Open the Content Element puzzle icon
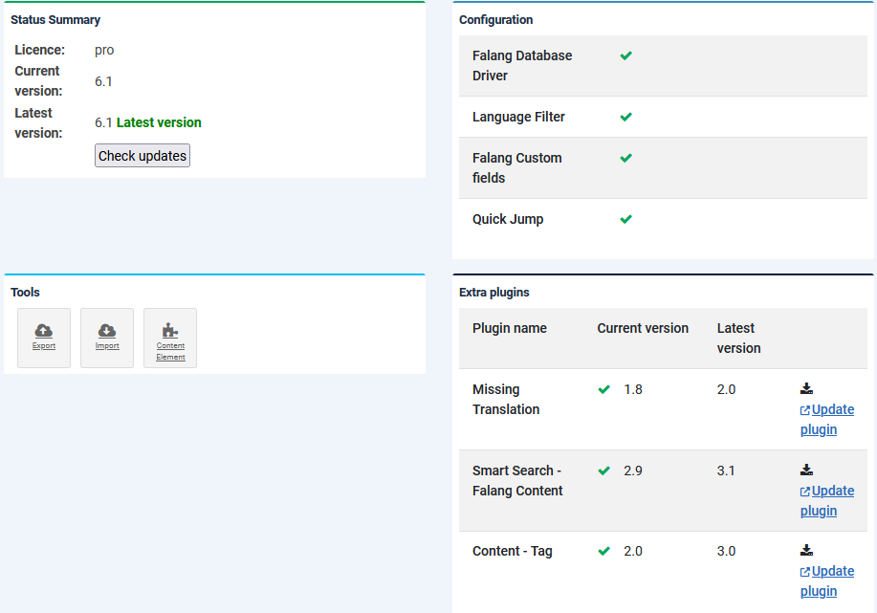 click(x=170, y=331)
